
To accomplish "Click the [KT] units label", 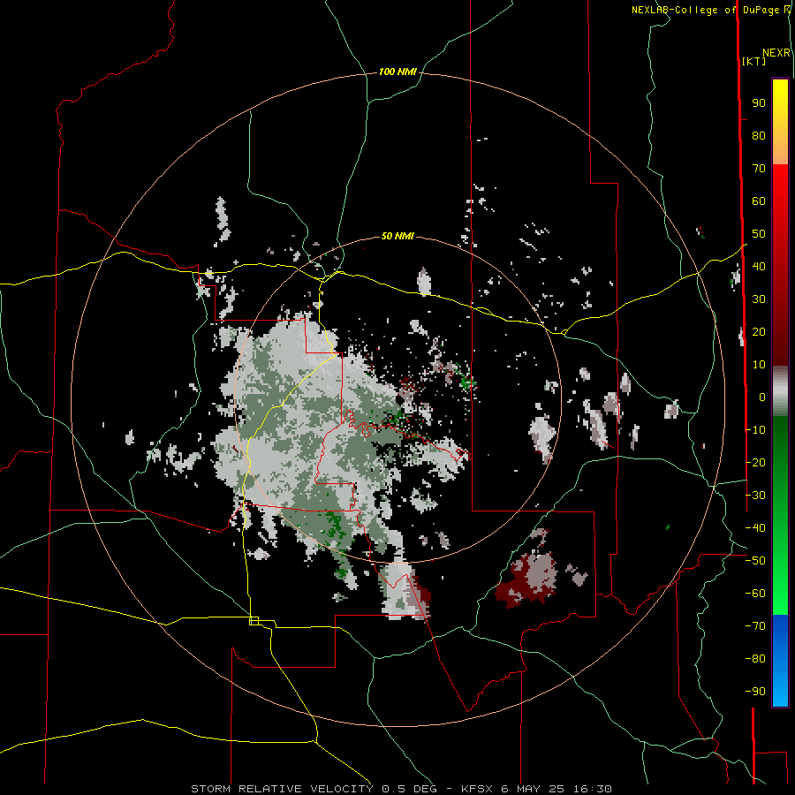I will point(754,61).
